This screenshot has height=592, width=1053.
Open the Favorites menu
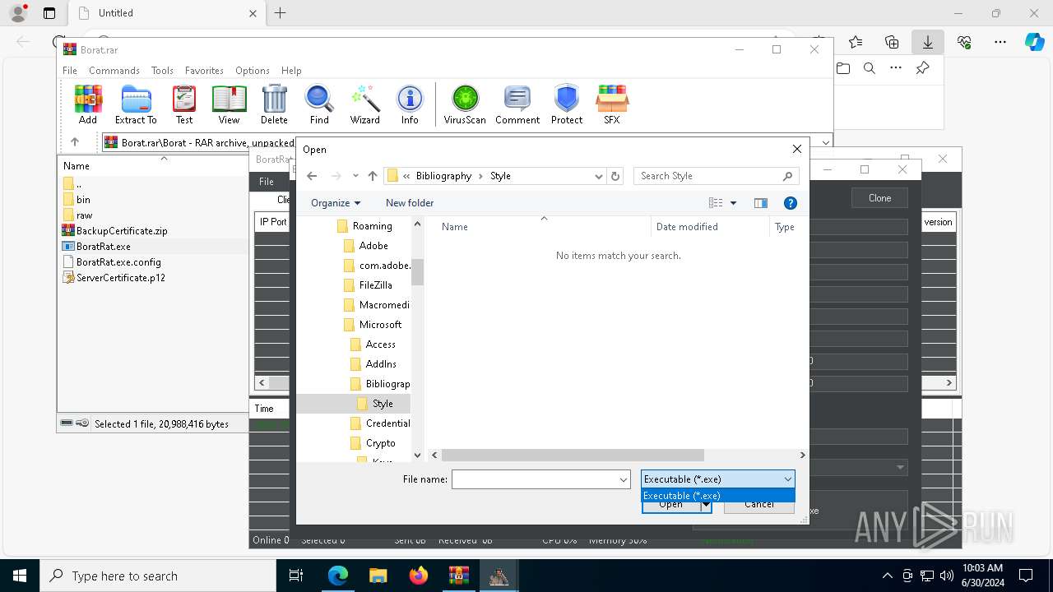(204, 71)
